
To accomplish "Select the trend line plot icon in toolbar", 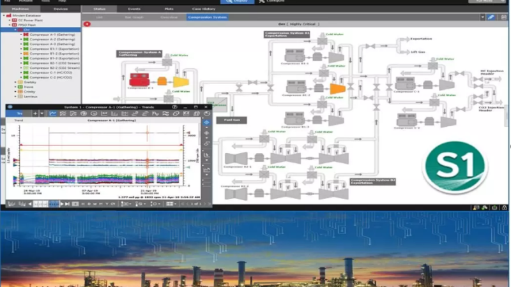I will point(53,114).
